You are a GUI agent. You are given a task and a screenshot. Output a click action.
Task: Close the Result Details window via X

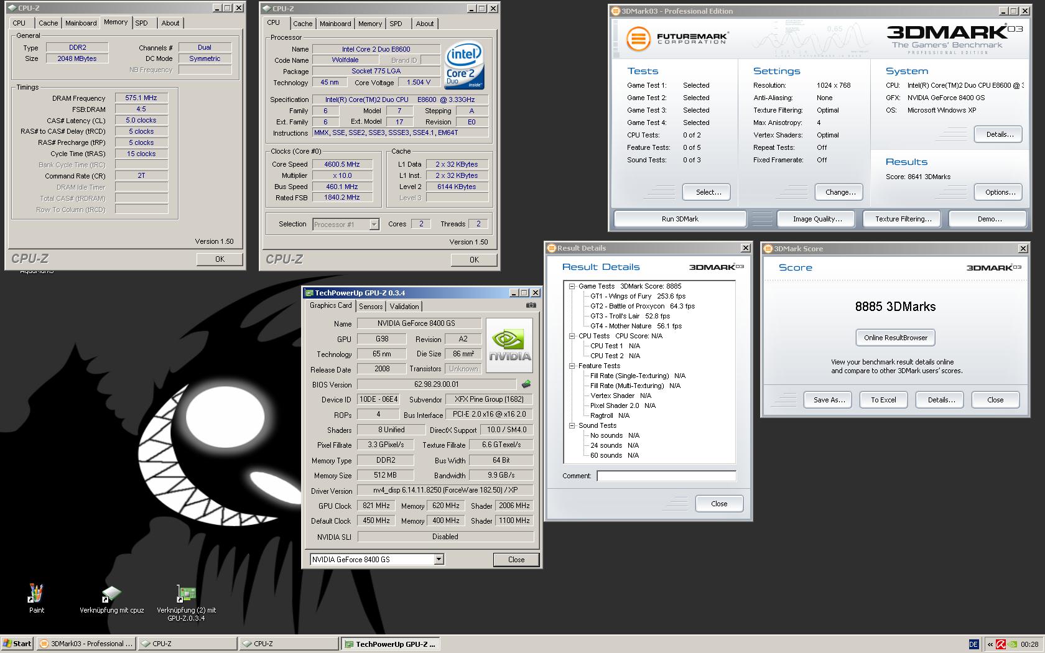coord(745,248)
